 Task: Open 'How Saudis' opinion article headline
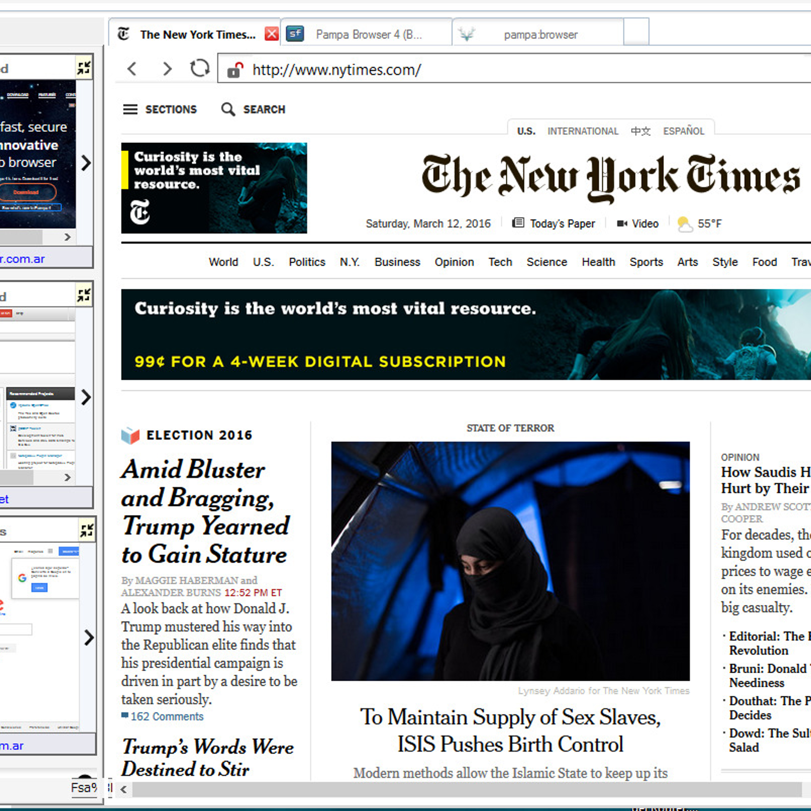(765, 480)
